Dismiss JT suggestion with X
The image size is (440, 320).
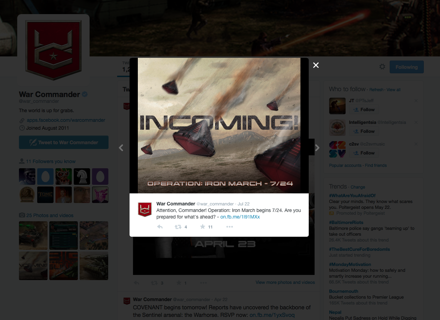(416, 100)
